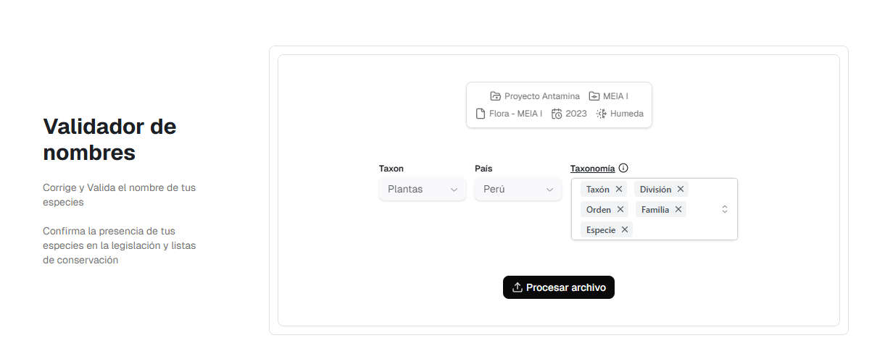
Task: Click the file icon beside Flora - MEIA I
Action: click(x=480, y=114)
